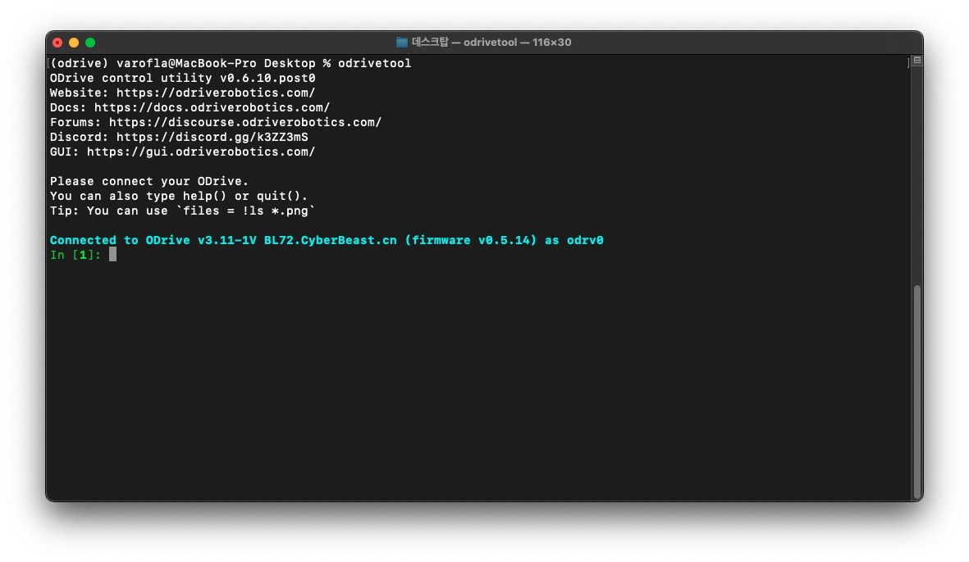969x562 pixels.
Task: Click the Please connect your ODrive line
Action: [x=149, y=181]
